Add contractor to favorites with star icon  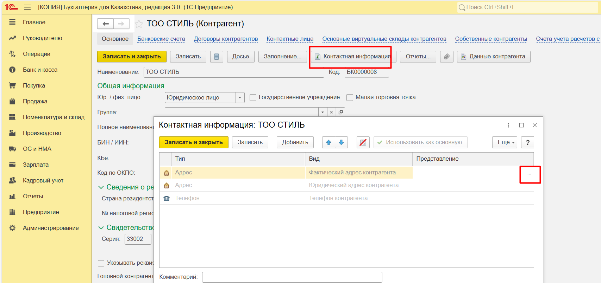click(139, 24)
